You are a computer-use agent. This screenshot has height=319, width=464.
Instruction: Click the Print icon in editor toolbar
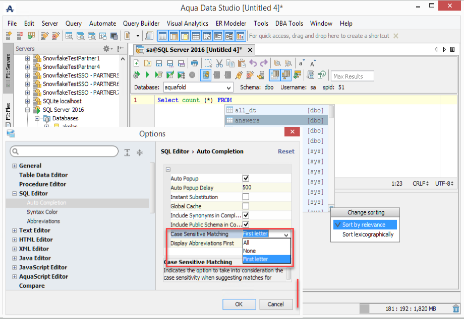pyautogui.click(x=194, y=63)
